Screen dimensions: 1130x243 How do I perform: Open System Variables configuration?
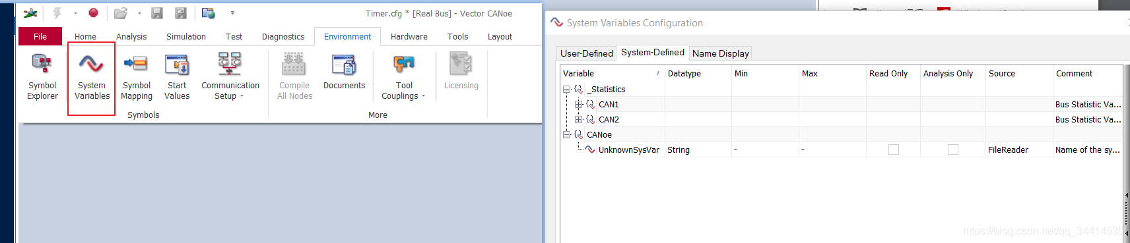[92, 76]
